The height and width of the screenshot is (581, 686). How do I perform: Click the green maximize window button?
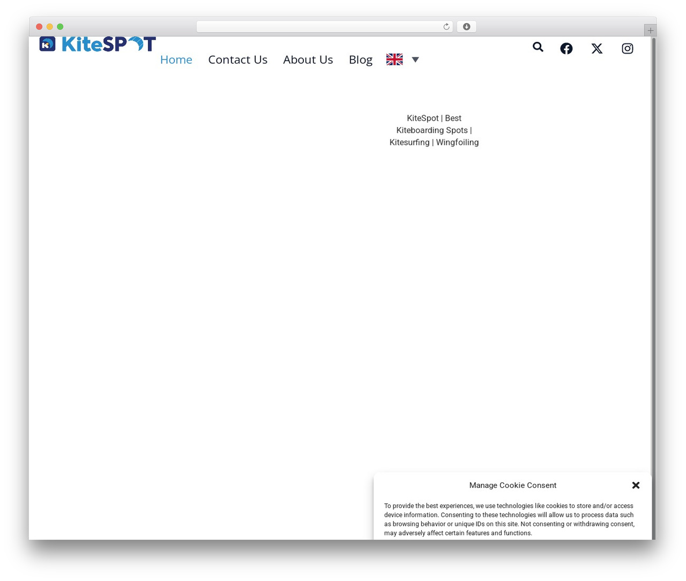tap(60, 27)
